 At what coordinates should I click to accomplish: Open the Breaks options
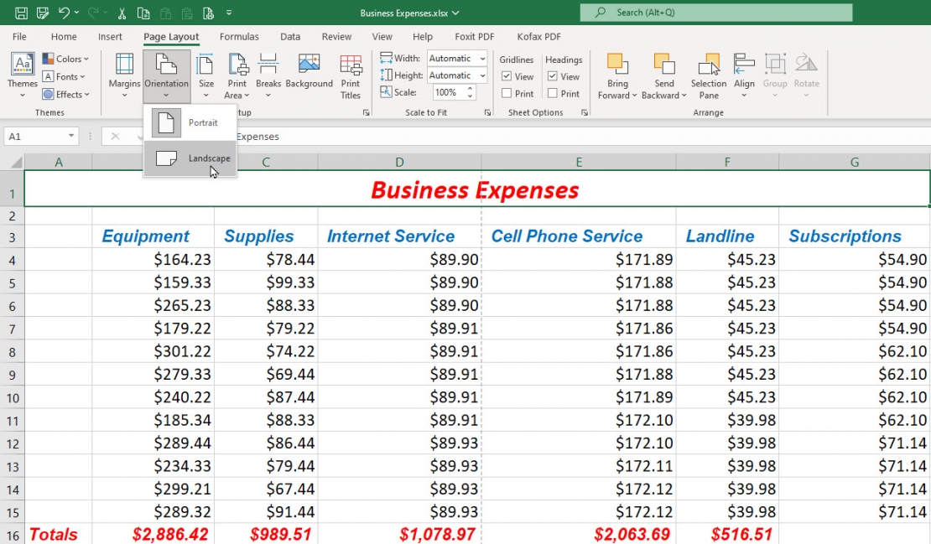(x=268, y=75)
